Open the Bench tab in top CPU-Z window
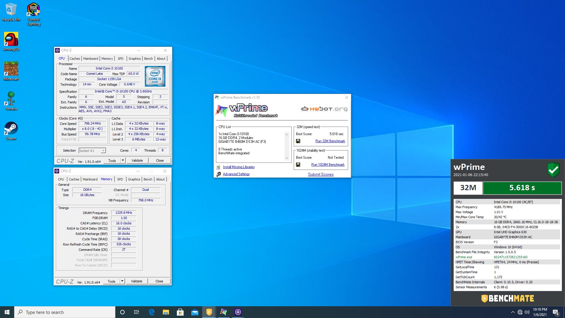 (149, 59)
